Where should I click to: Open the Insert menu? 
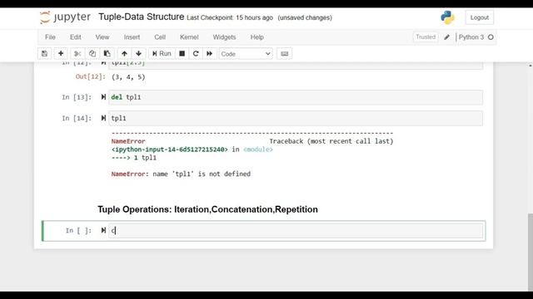tap(132, 37)
